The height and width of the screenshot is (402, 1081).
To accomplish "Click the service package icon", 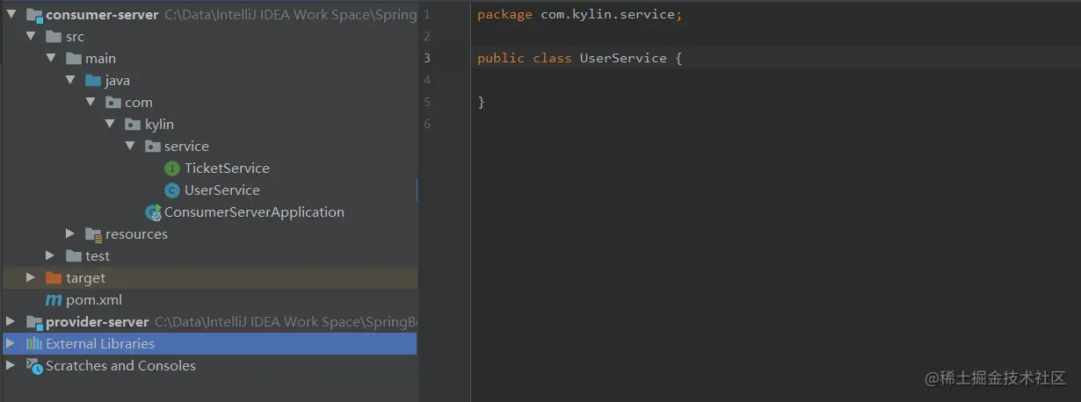I will pos(153,147).
